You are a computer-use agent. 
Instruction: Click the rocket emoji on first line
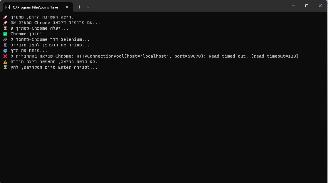pyautogui.click(x=5, y=17)
